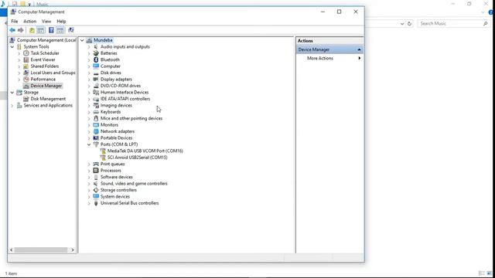495x278 pixels.
Task: Click the Storage node icon
Action: click(19, 93)
